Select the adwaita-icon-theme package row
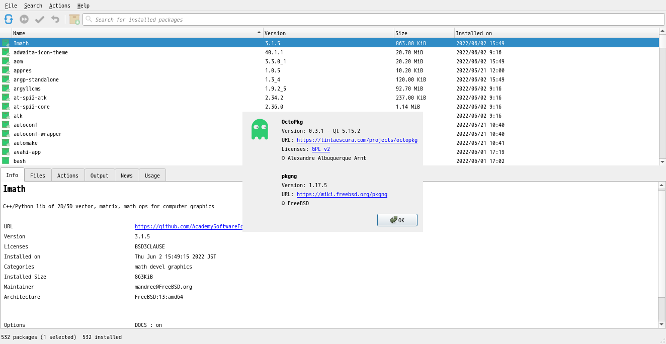The width and height of the screenshot is (666, 344). pos(329,52)
